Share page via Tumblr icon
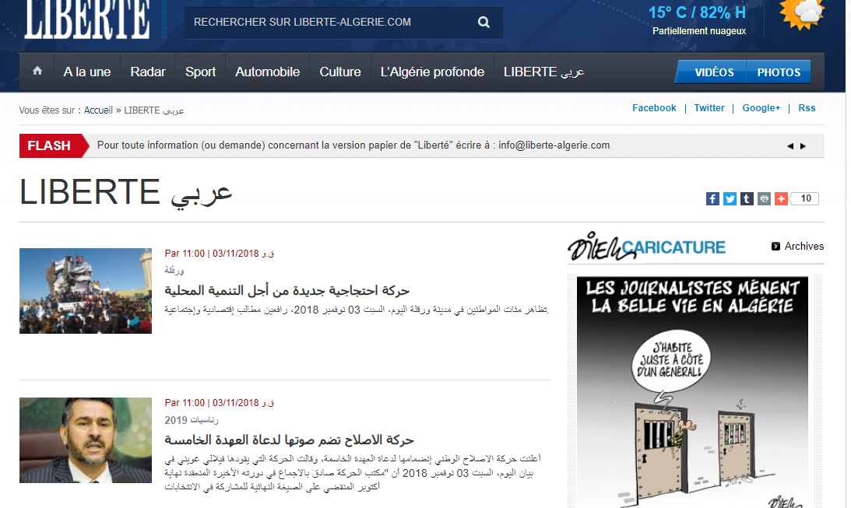Screen dimensions: 851x508 pyautogui.click(x=747, y=198)
